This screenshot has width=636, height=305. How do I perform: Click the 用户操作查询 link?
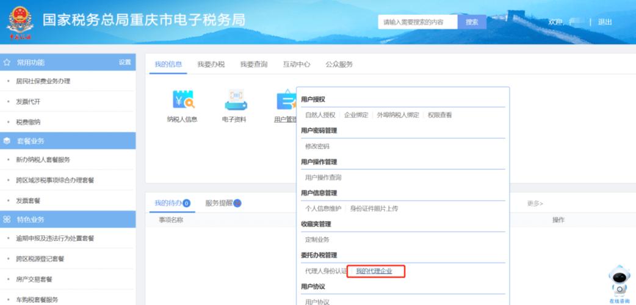point(323,178)
